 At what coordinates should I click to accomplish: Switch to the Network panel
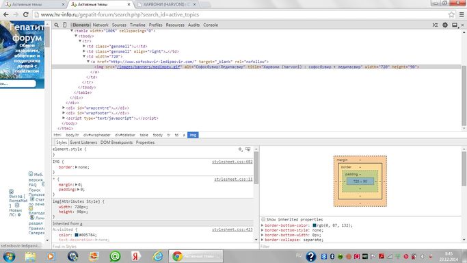click(101, 25)
